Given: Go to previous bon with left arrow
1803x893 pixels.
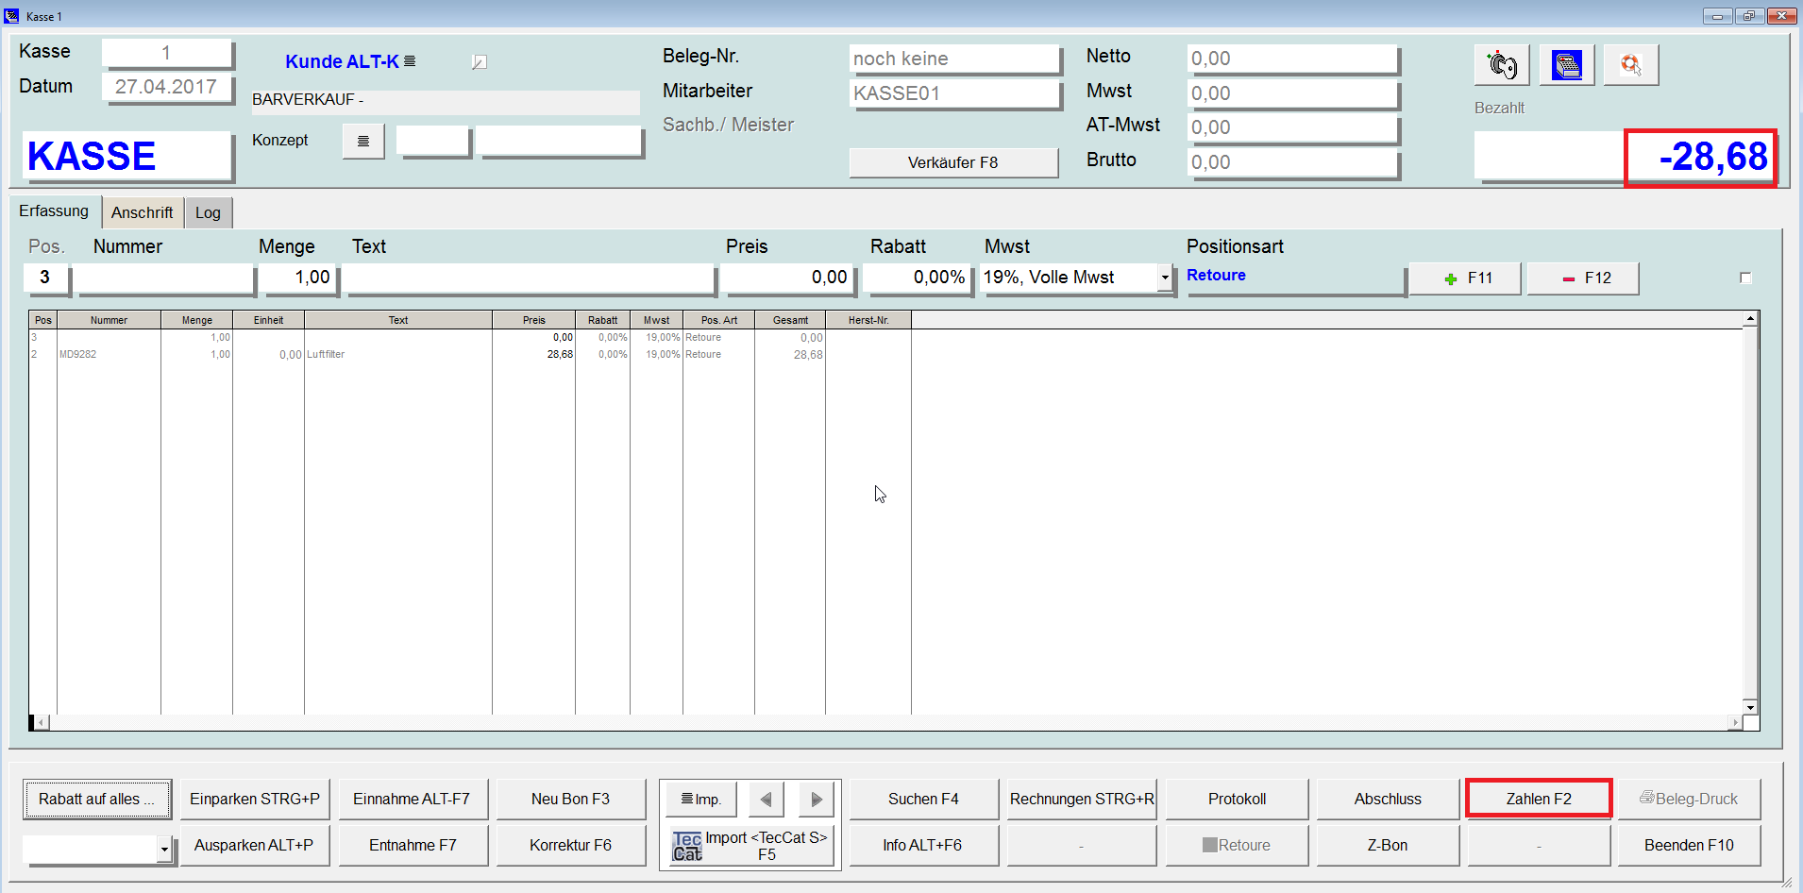Looking at the screenshot, I should click(x=767, y=800).
